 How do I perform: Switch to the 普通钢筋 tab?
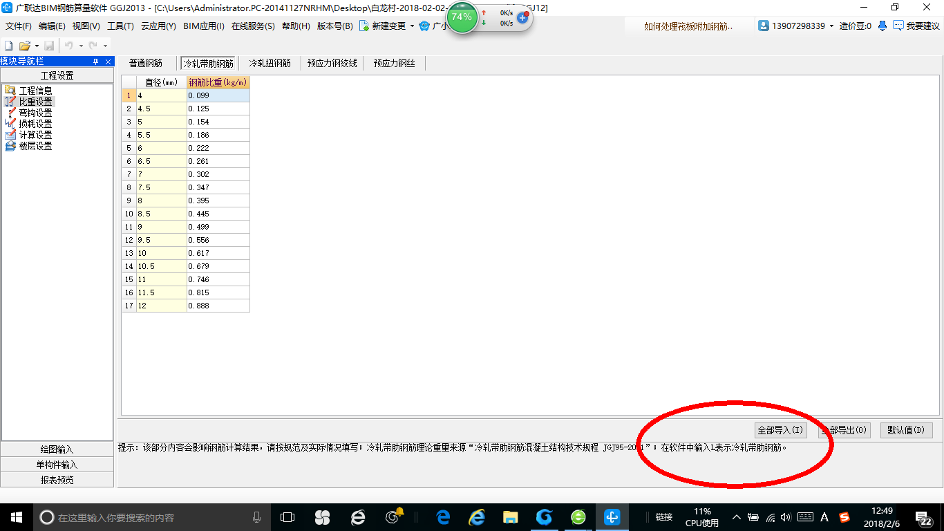pos(146,63)
